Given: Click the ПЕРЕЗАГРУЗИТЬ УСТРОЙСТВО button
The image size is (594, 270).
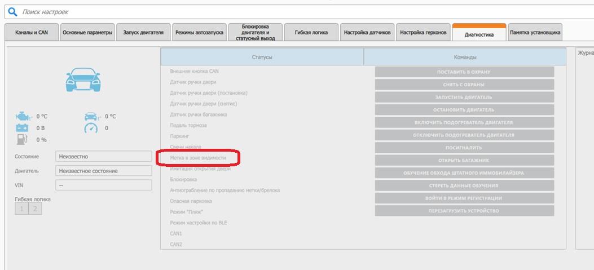Looking at the screenshot, I should click(x=464, y=211).
